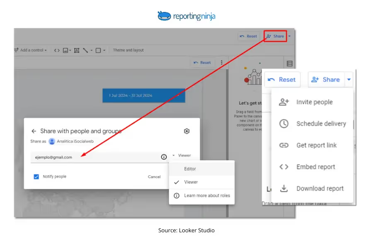Click the Source: Looker Studio caption
This screenshot has height=248, width=373.
tap(186, 231)
